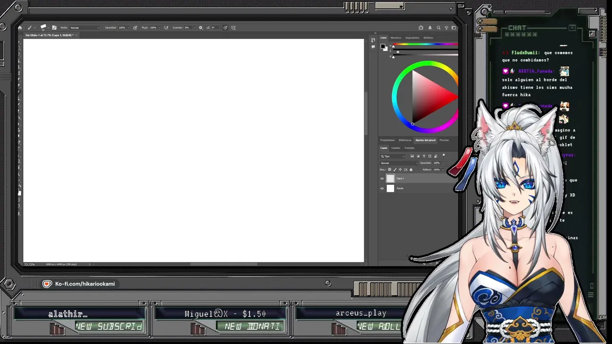Toggle smart object filter icon
The width and height of the screenshot is (612, 344).
435,156
